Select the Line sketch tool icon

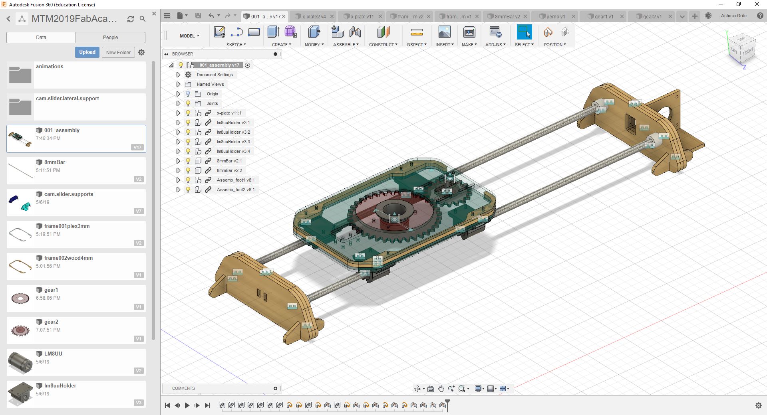coord(236,32)
